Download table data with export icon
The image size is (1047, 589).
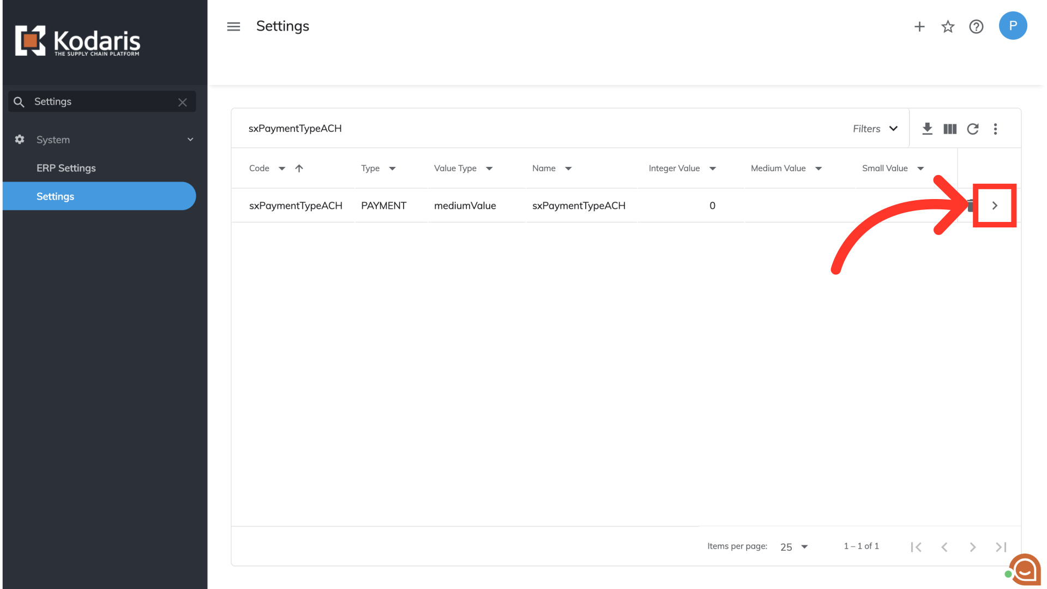click(927, 129)
